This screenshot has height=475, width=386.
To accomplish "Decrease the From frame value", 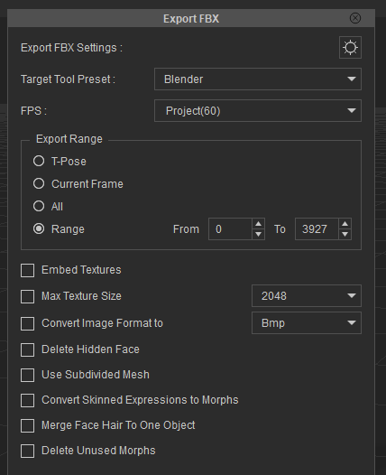I will [258, 234].
